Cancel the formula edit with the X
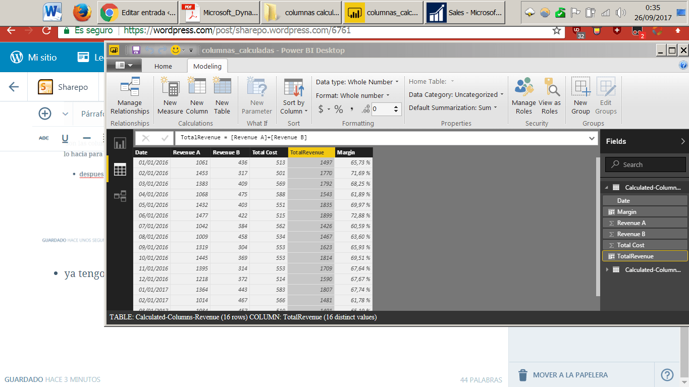 (x=146, y=138)
